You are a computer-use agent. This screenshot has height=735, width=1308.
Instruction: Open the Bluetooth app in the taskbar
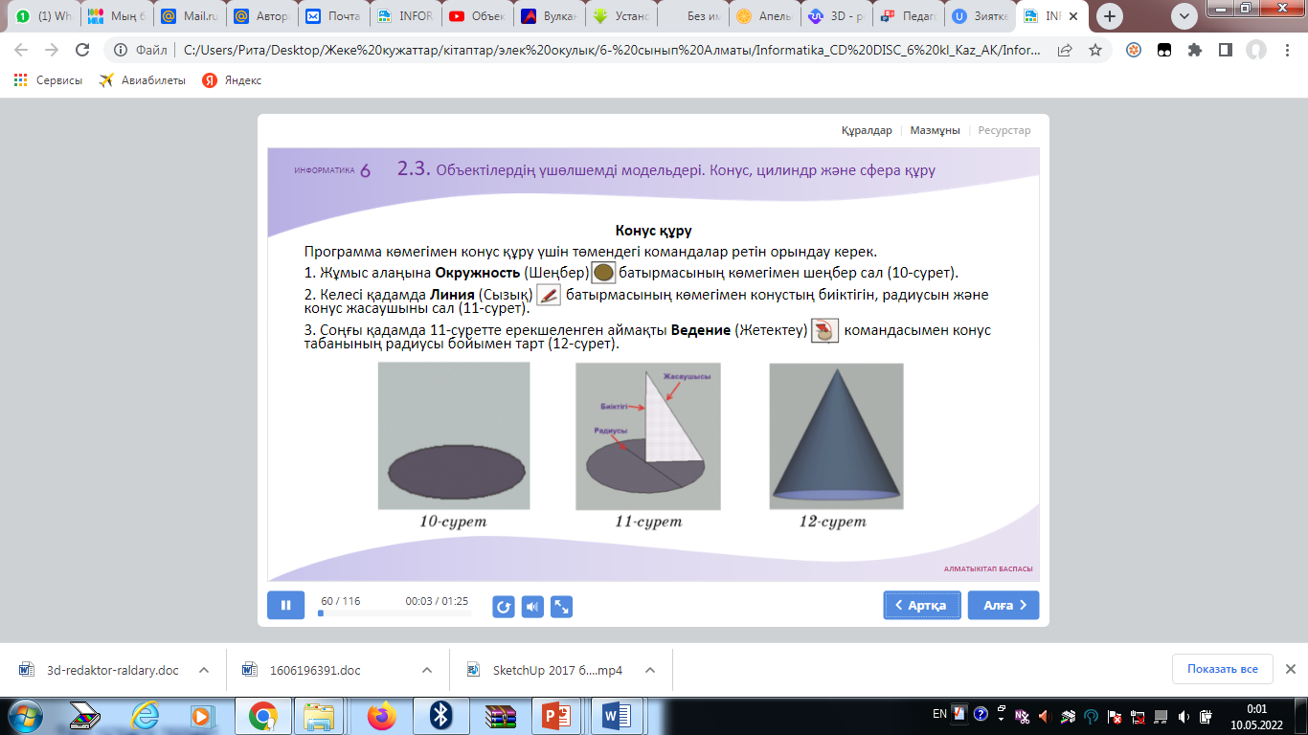pos(440,715)
